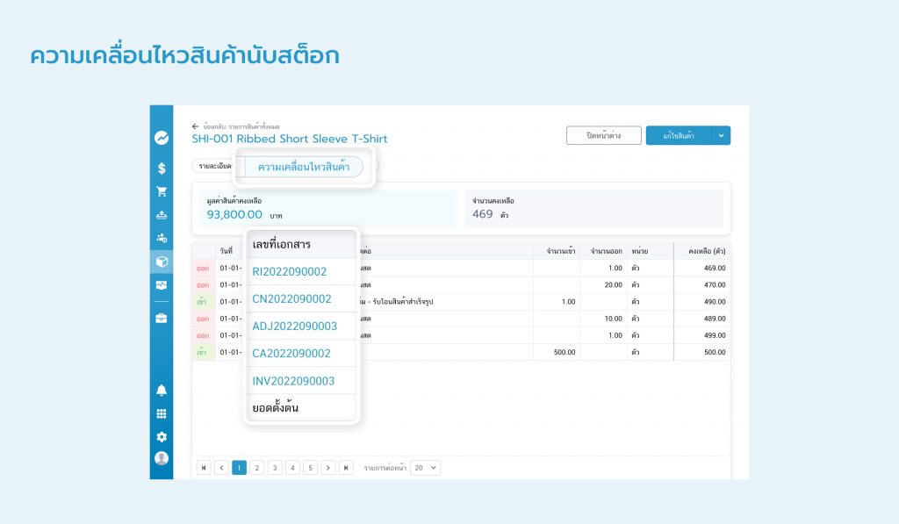This screenshot has height=524, width=899.
Task: Click the back arrow to all products list
Action: pyautogui.click(x=194, y=126)
